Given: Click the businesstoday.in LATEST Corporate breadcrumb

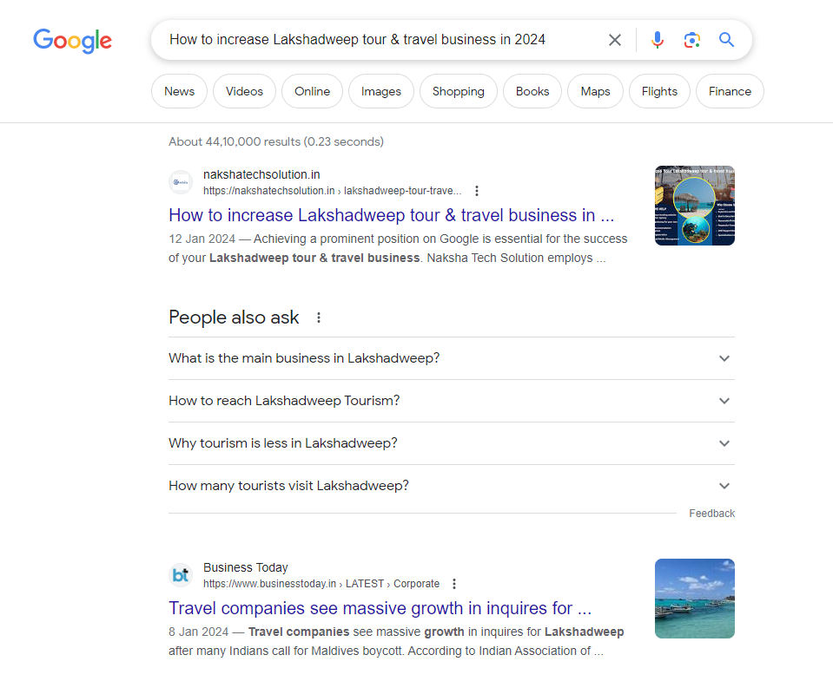Looking at the screenshot, I should click(321, 584).
